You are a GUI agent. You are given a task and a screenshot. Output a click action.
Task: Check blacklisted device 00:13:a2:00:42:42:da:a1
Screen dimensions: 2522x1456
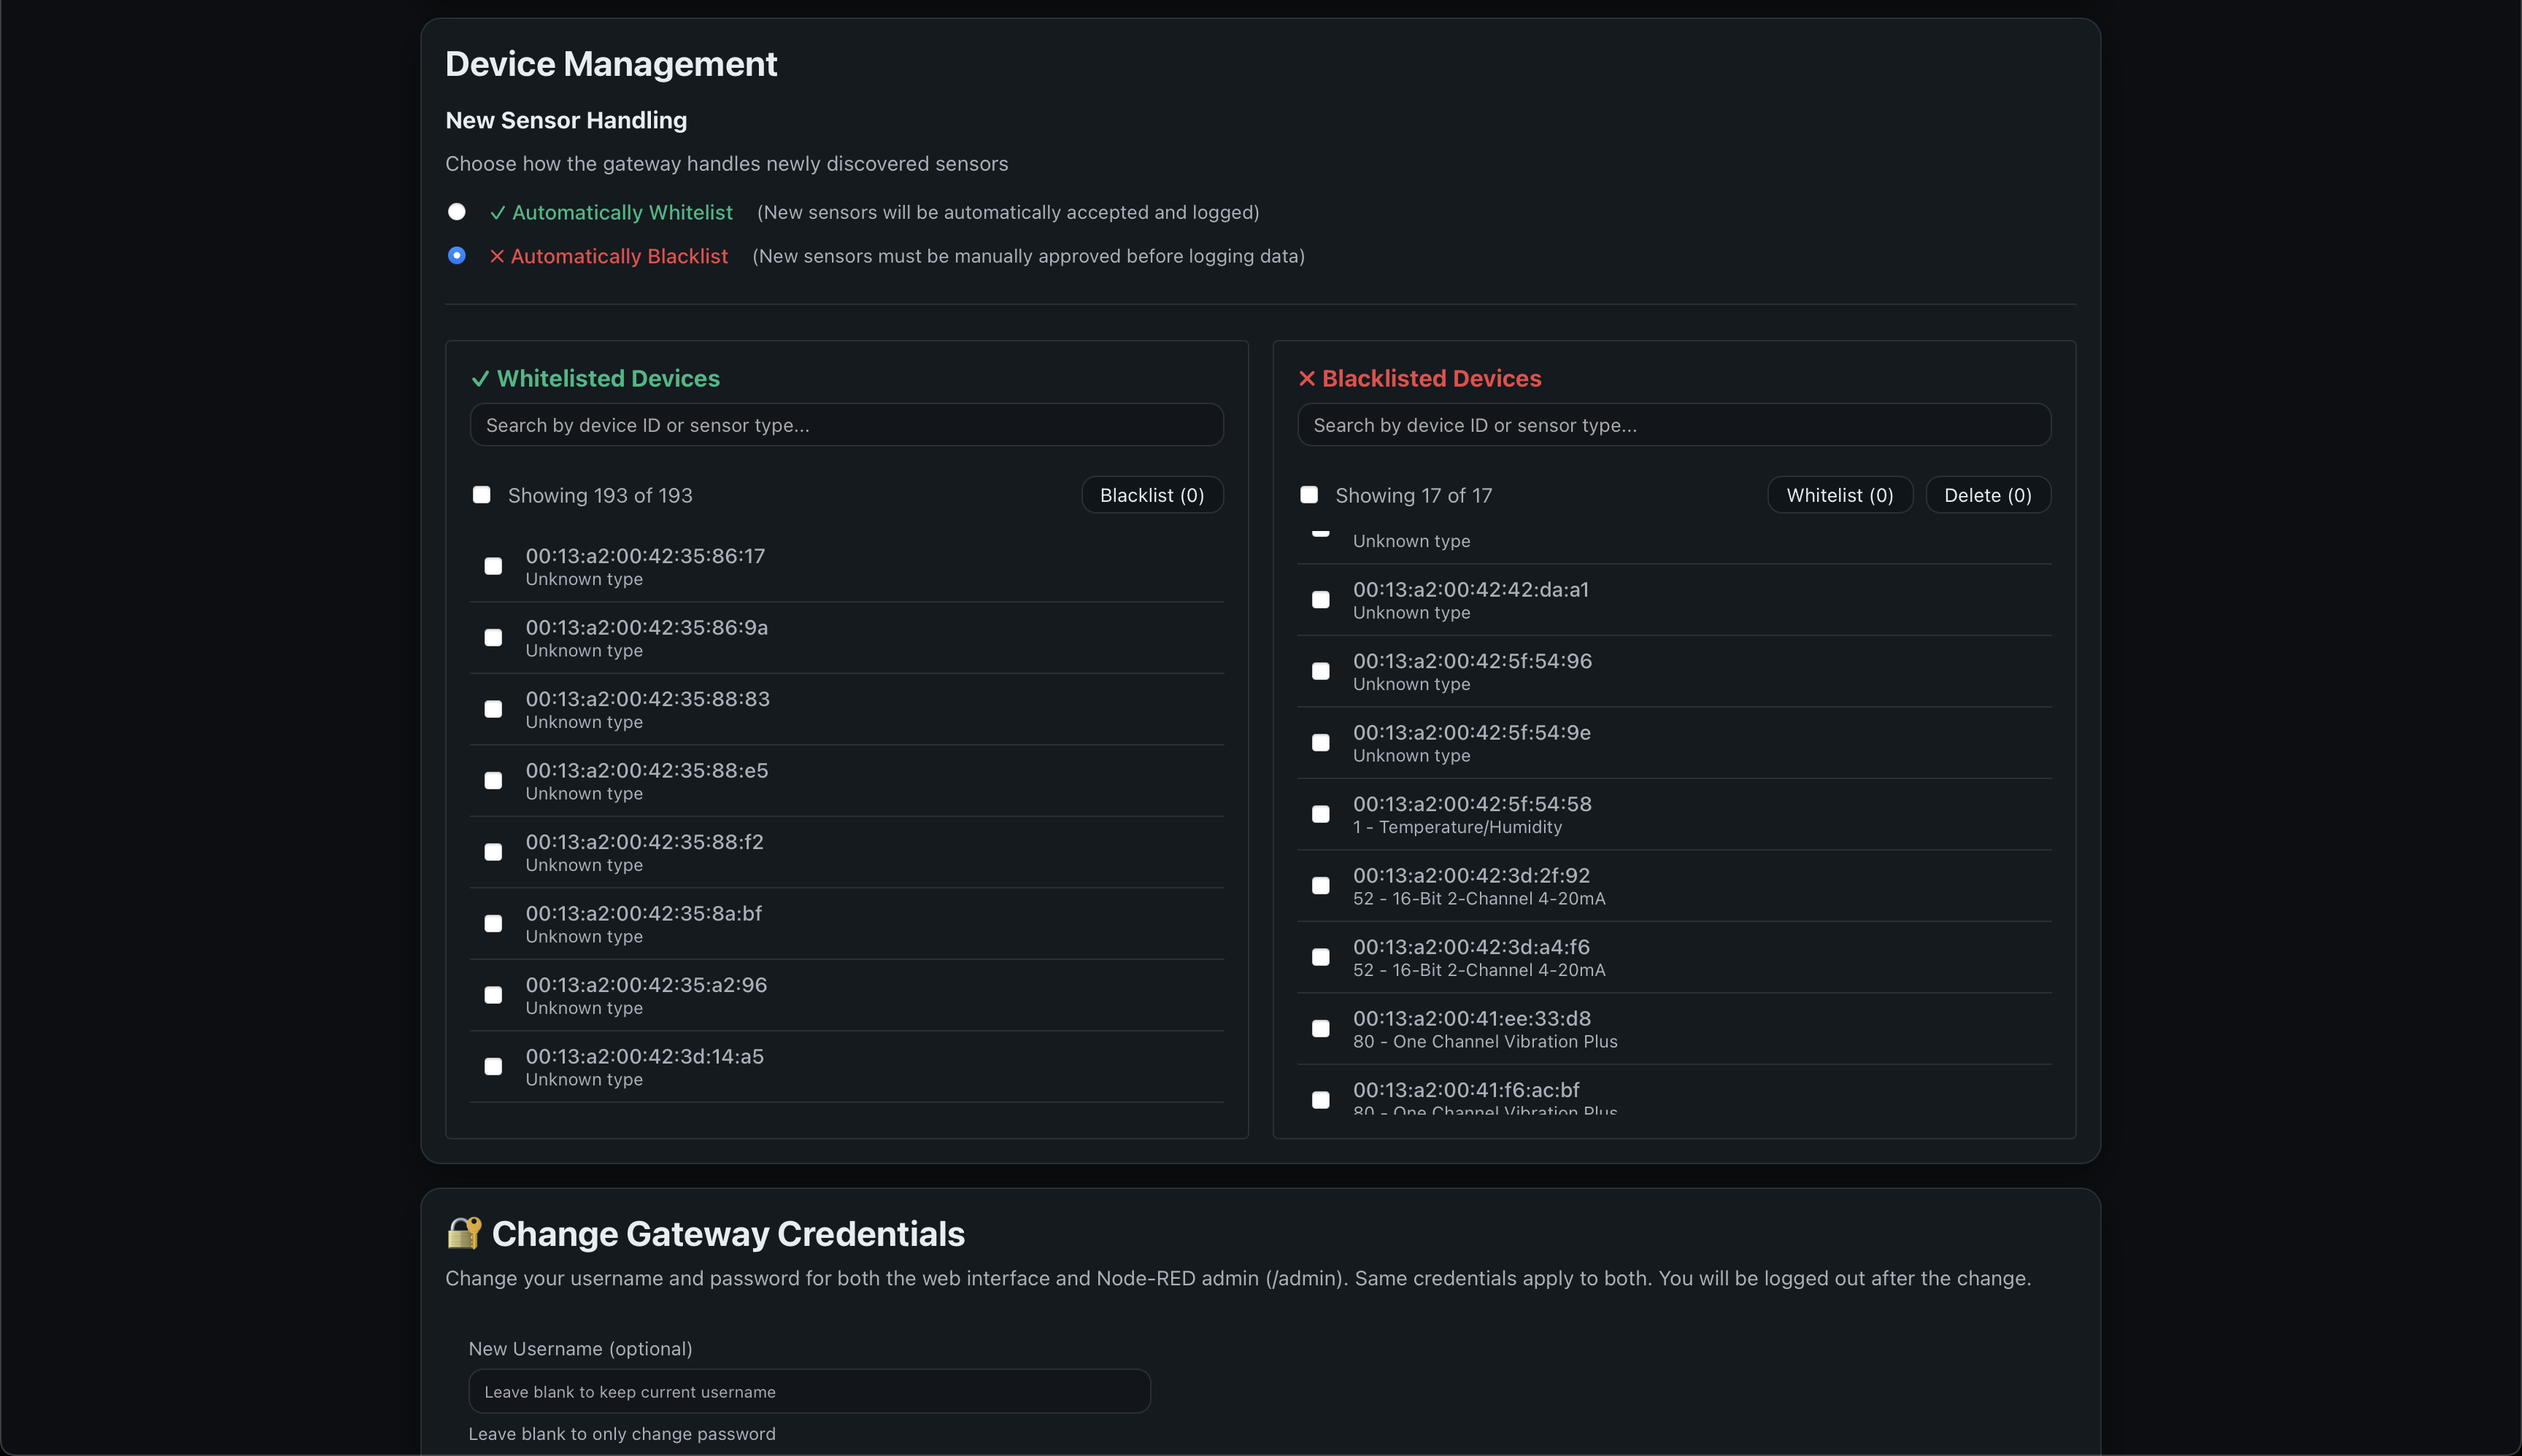click(x=1321, y=600)
